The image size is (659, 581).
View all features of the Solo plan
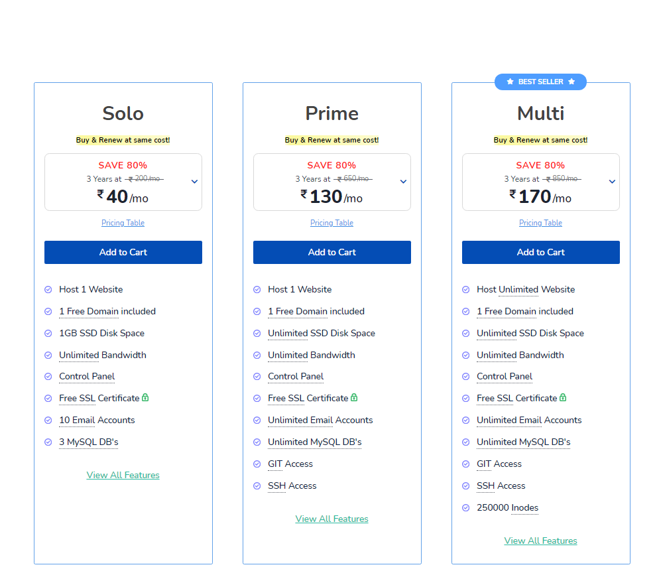point(123,475)
